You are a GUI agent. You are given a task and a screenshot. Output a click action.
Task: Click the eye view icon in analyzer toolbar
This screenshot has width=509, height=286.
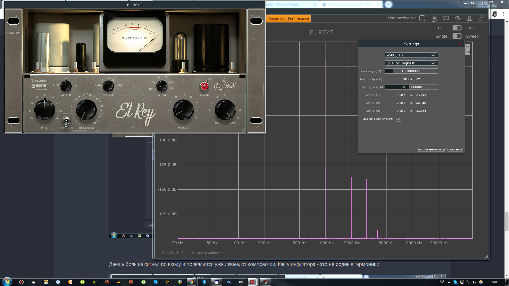pos(458,18)
